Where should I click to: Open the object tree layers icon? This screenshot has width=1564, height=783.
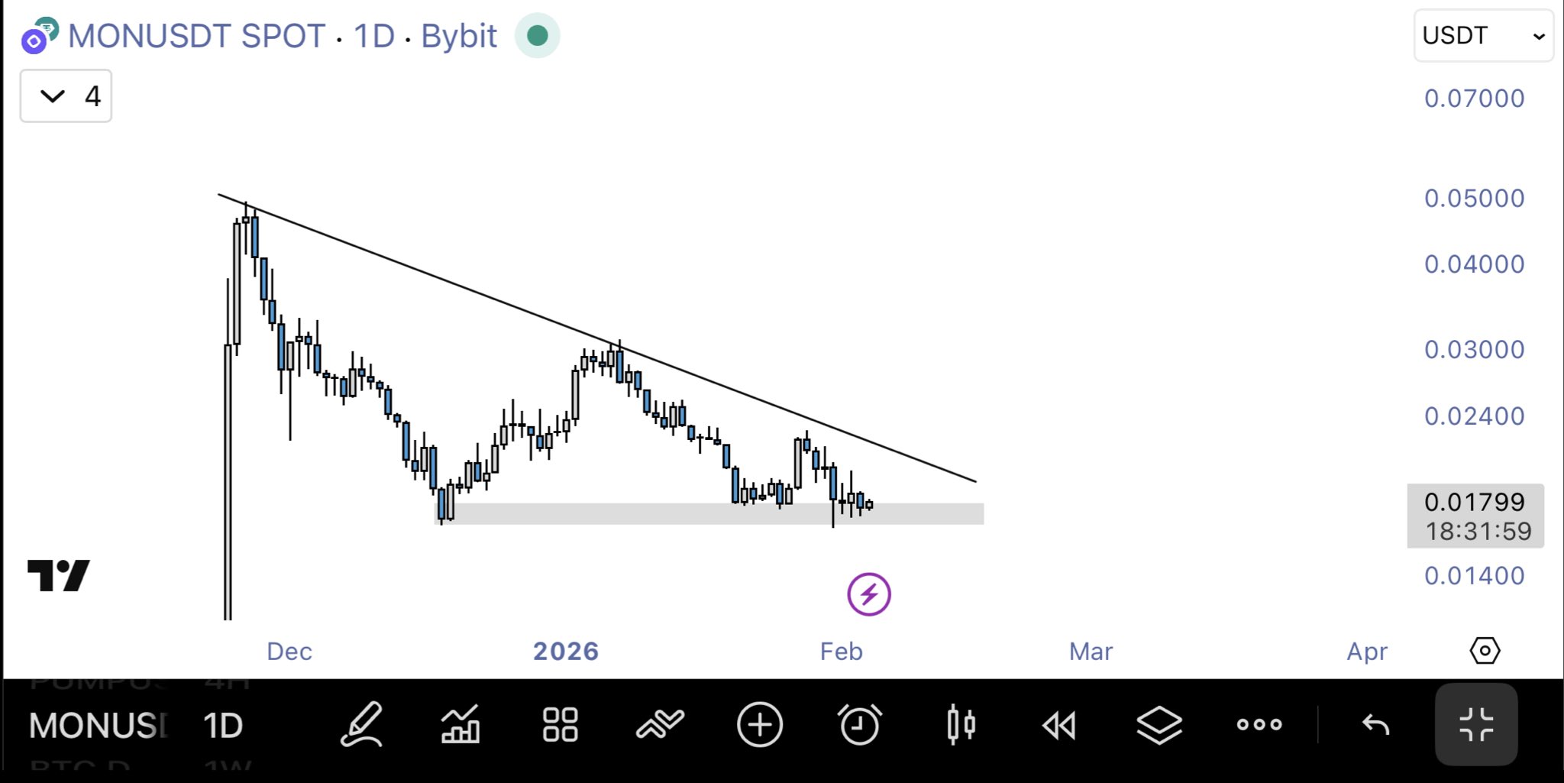1159,724
